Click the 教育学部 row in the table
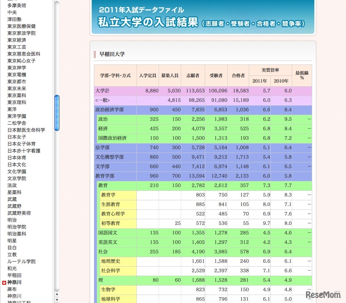Image resolution: width=346 pixels, height=303 pixels. tap(105, 176)
